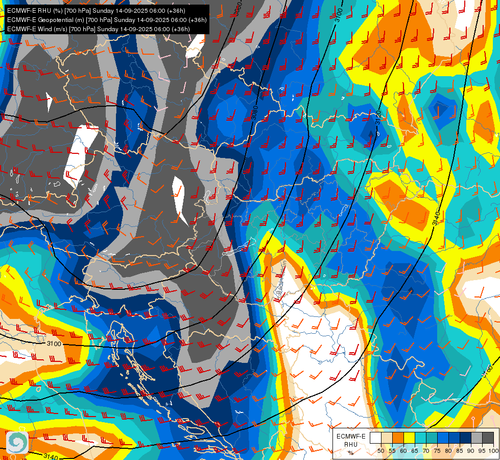This screenshot has height=460, width=500.
Task: Select the beige 50-55% legend swatch
Action: [x=387, y=438]
